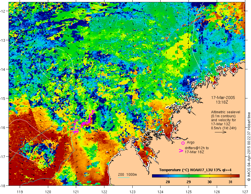Click the time label 13:18Z
251x194 pixels.
[x=222, y=102]
